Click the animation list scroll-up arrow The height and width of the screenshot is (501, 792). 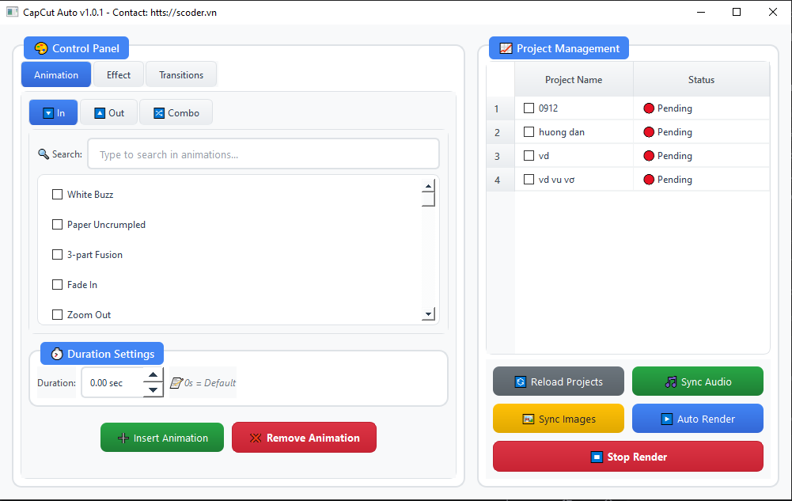click(x=428, y=186)
